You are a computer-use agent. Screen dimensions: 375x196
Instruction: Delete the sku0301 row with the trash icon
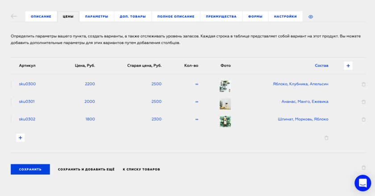point(363,102)
